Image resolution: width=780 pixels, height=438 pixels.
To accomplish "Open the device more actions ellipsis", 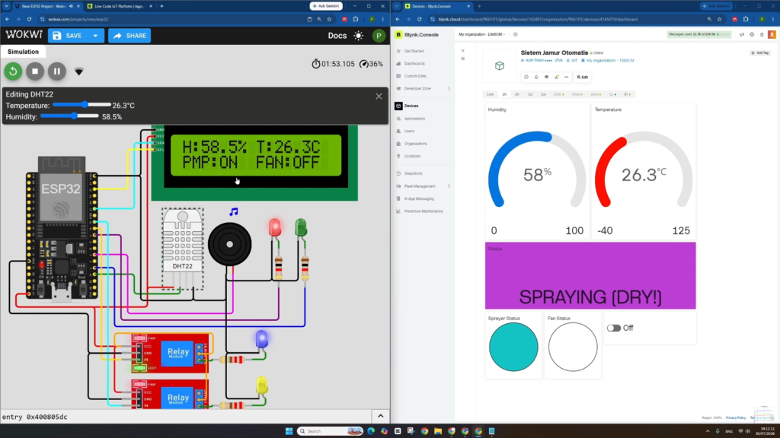I will pos(566,77).
